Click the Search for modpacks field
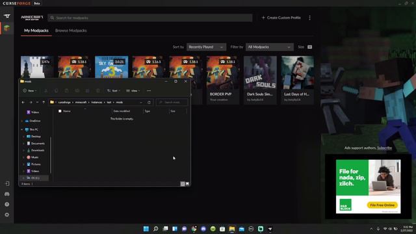Image resolution: width=416 pixels, height=234 pixels. click(150, 18)
